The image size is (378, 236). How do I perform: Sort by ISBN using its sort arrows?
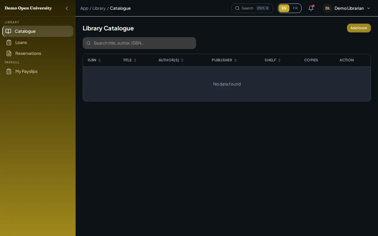coord(100,60)
